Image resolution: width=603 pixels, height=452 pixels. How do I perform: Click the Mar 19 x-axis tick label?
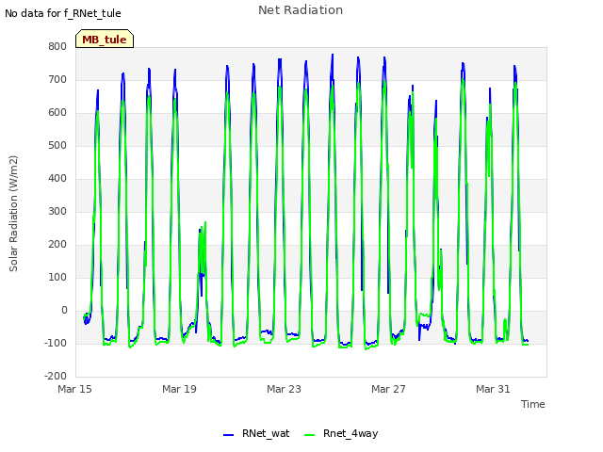pyautogui.click(x=179, y=389)
